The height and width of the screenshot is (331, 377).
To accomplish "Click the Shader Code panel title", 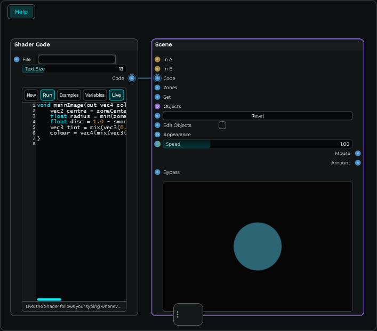I will pos(32,44).
